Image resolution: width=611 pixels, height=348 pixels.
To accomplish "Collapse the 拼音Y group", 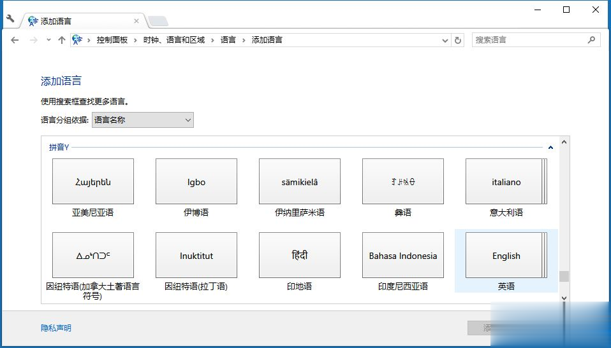I will click(550, 148).
